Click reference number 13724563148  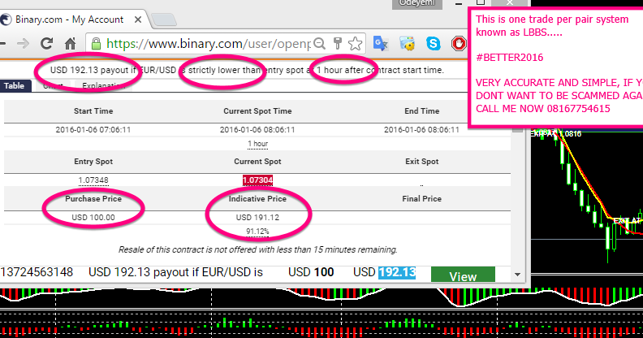[x=37, y=272]
